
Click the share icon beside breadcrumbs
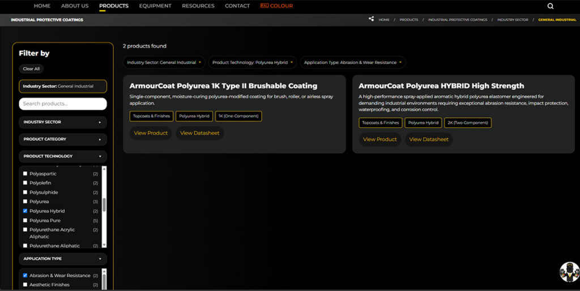click(x=371, y=19)
